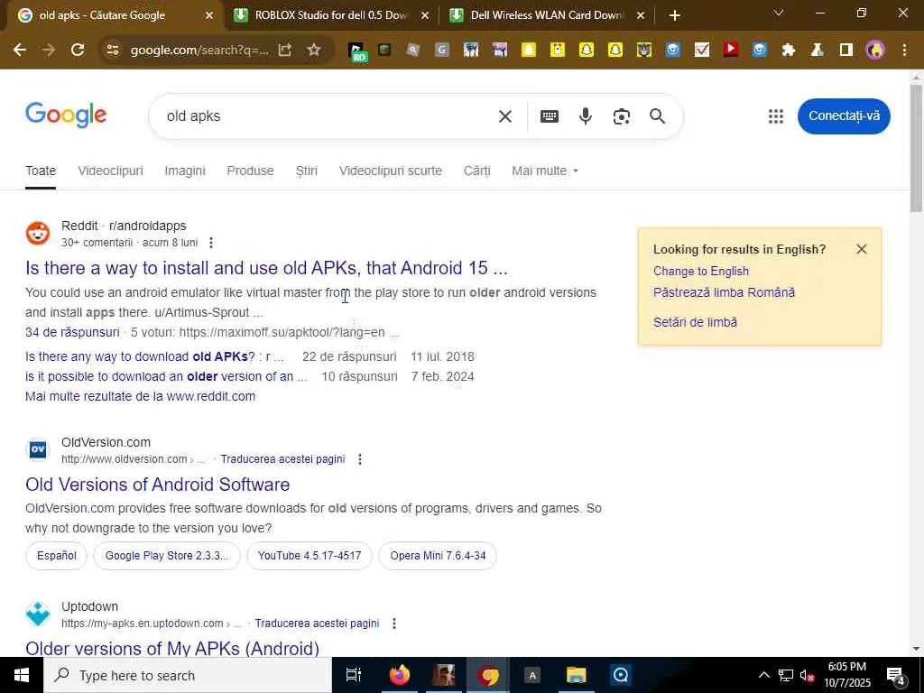924x693 pixels.
Task: Reload the current page
Action: point(78,51)
